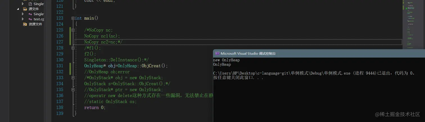This screenshot has height=122, width=425.
Task: Click the header file icon beside Single
Action: [30, 4]
